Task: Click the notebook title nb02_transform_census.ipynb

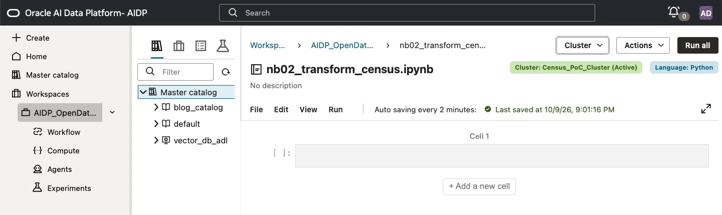Action: pos(350,69)
